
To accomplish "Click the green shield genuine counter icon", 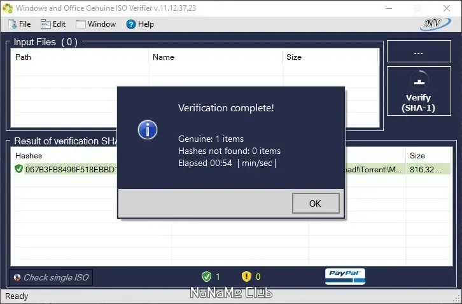I will click(206, 277).
